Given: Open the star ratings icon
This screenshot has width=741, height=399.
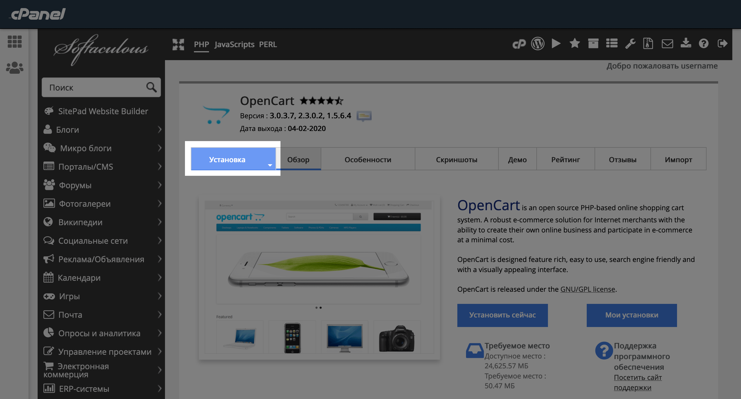Looking at the screenshot, I should pos(575,44).
